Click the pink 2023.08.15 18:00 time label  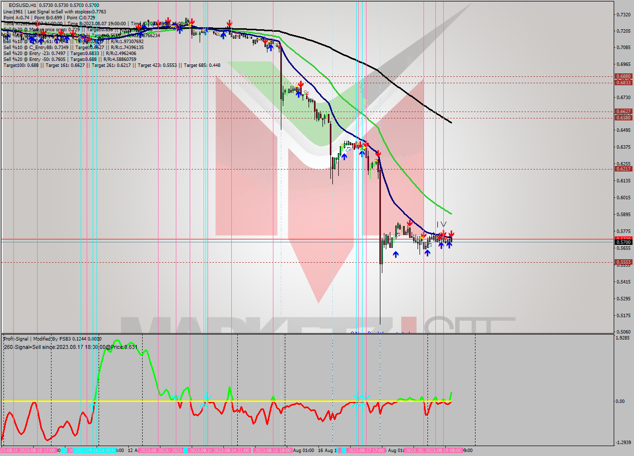(x=272, y=451)
